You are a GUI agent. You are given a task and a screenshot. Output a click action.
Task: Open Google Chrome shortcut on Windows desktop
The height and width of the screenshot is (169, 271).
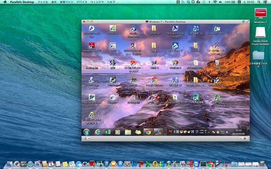click(154, 82)
